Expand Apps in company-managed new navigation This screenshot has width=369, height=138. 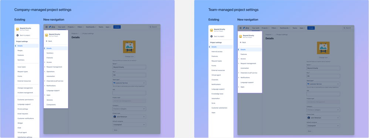[x=45, y=95]
